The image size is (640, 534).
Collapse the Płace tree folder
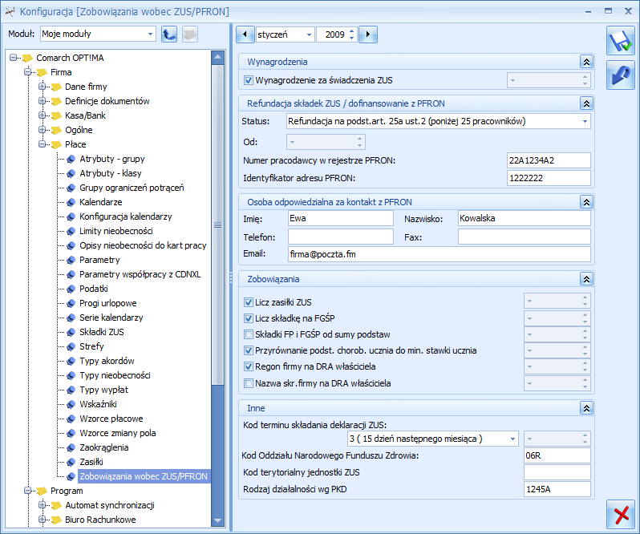click(42, 144)
